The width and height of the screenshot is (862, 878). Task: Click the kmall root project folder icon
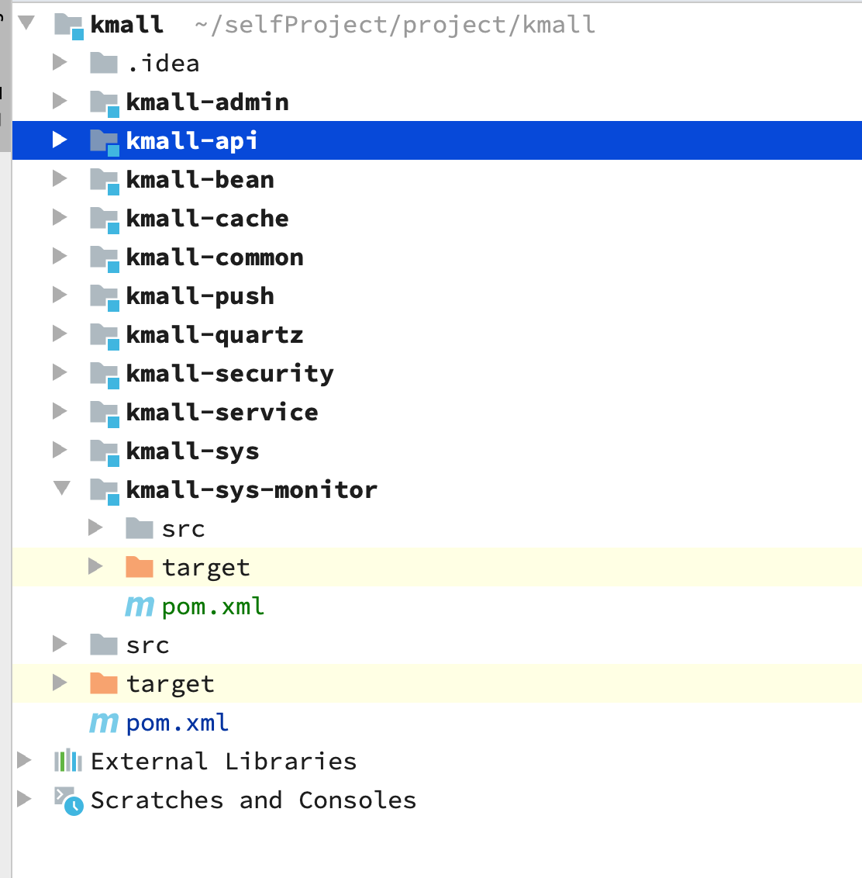click(69, 26)
